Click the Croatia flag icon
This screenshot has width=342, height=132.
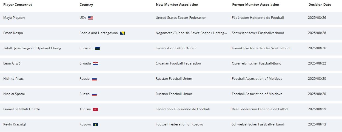coord(95,64)
